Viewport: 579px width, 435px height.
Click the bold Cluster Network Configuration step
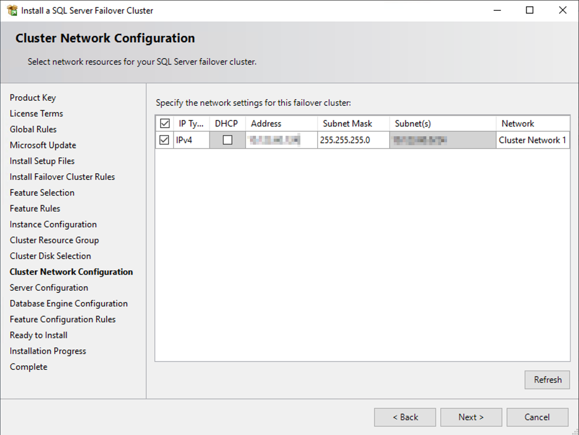[71, 272]
